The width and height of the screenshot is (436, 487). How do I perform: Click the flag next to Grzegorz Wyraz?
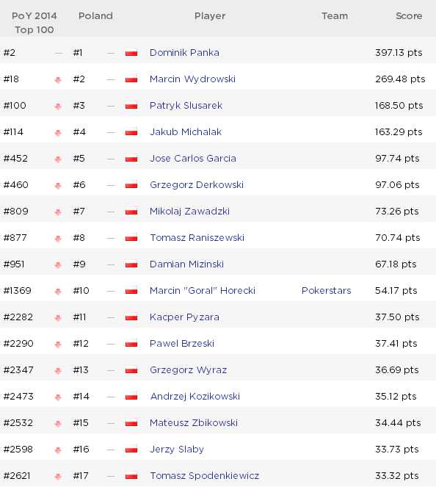pos(131,370)
